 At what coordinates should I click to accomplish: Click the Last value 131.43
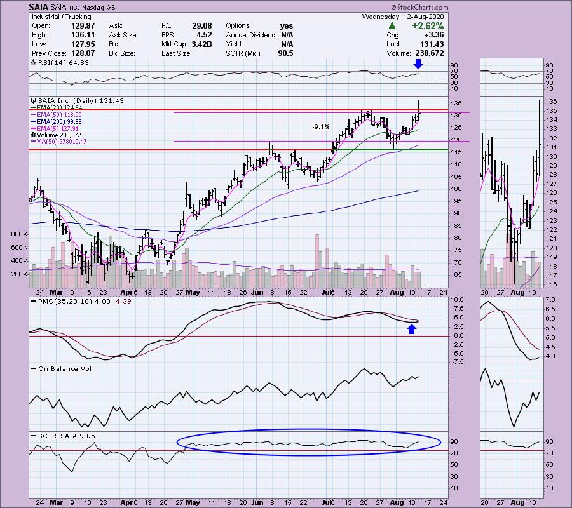point(432,44)
